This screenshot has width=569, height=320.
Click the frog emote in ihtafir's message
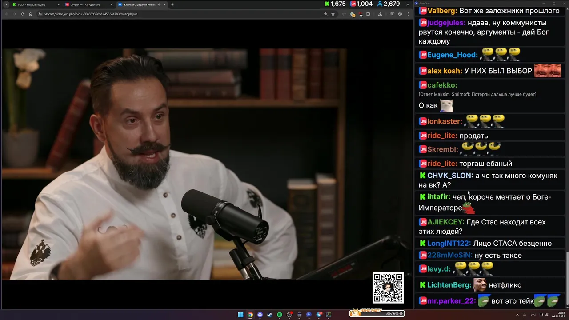pyautogui.click(x=469, y=208)
